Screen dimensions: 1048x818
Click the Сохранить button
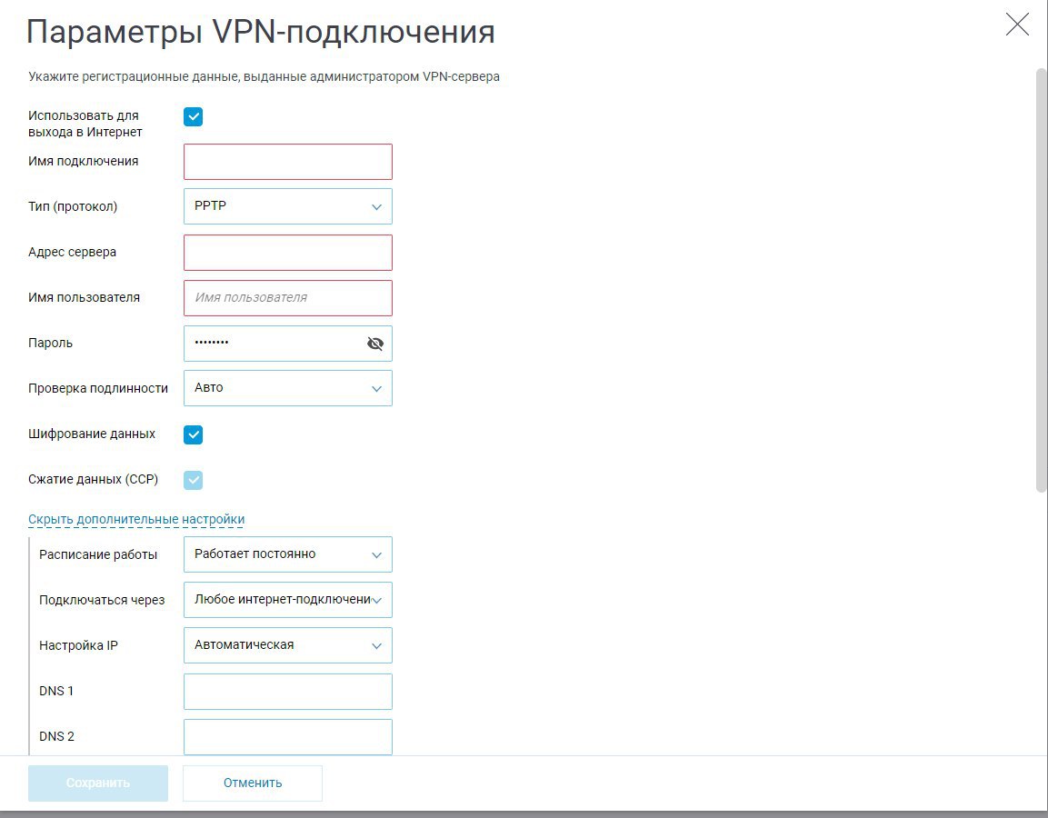[98, 783]
